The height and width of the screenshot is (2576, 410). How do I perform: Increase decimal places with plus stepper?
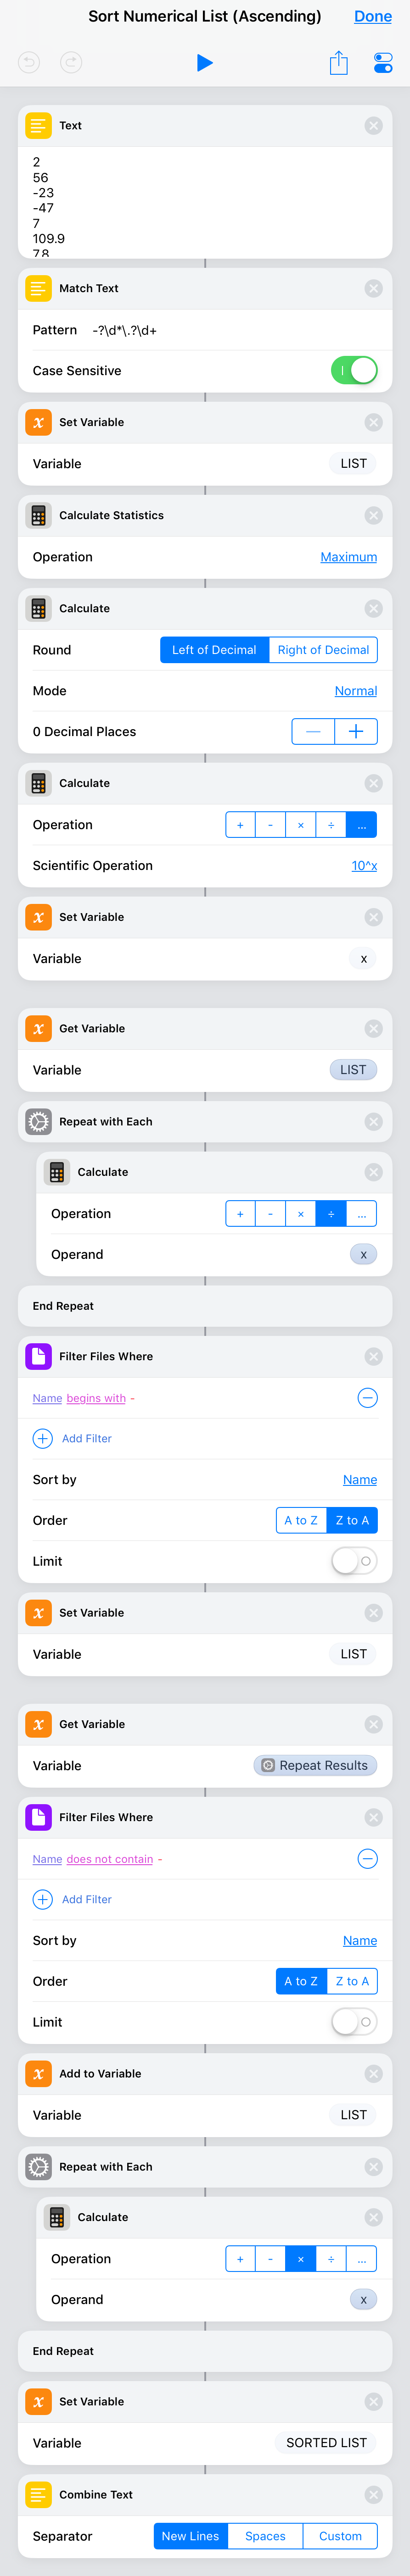(x=356, y=732)
